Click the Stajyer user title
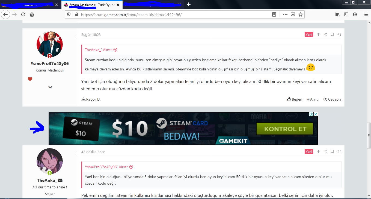Screen dimensions: 371x199 (50, 194)
